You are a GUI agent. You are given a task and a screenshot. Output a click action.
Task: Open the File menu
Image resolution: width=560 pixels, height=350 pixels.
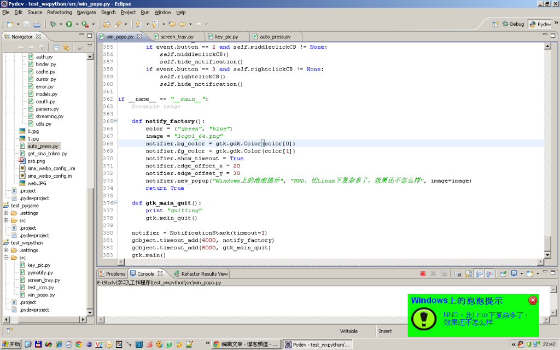click(5, 12)
